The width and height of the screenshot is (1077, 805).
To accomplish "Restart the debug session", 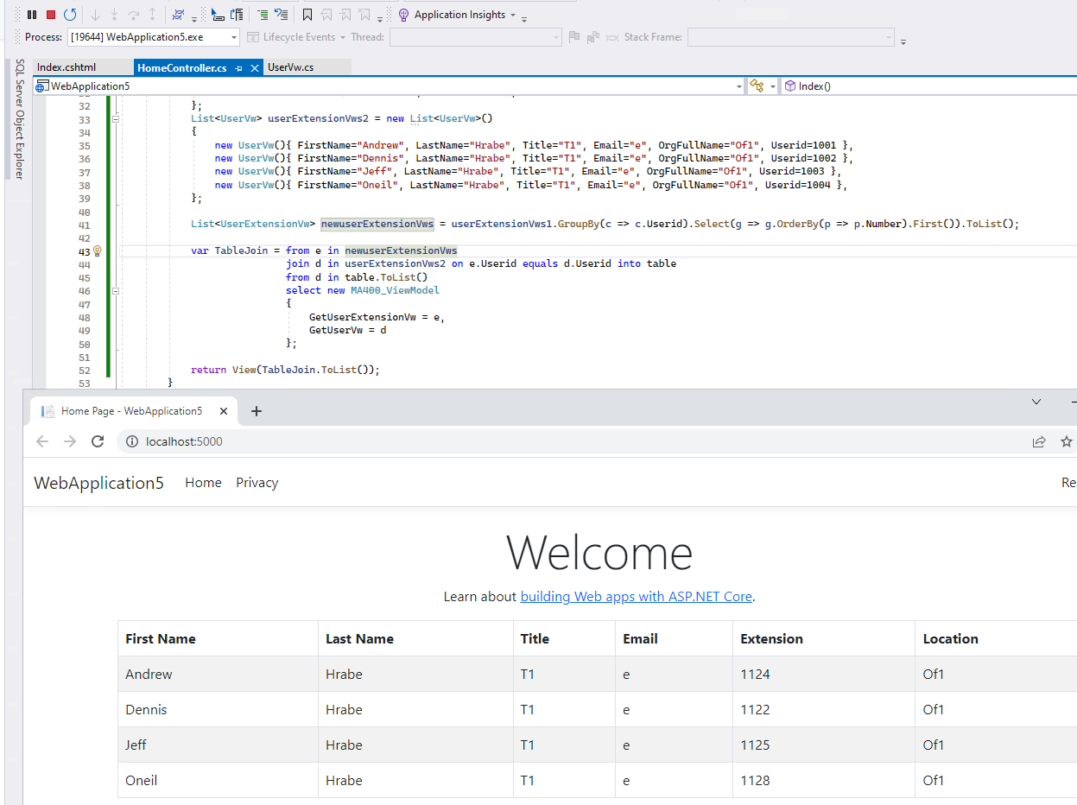I will pos(70,15).
